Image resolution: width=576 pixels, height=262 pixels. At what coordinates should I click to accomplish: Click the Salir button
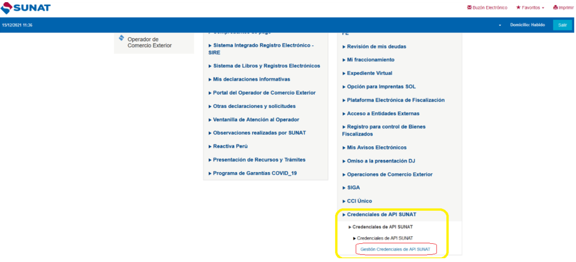pos(563,25)
